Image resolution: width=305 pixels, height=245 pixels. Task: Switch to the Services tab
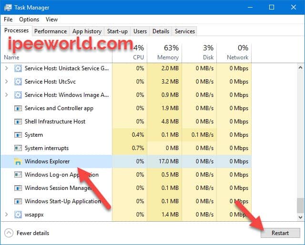[184, 31]
